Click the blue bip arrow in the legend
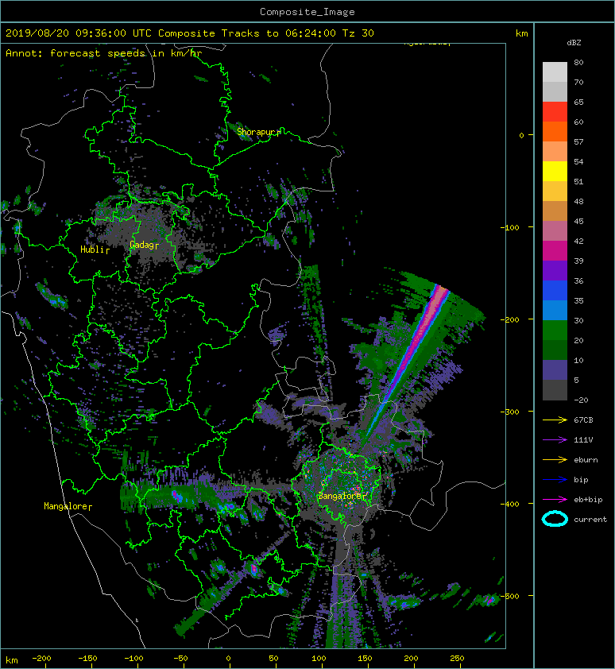The width and height of the screenshot is (615, 669). click(x=555, y=480)
